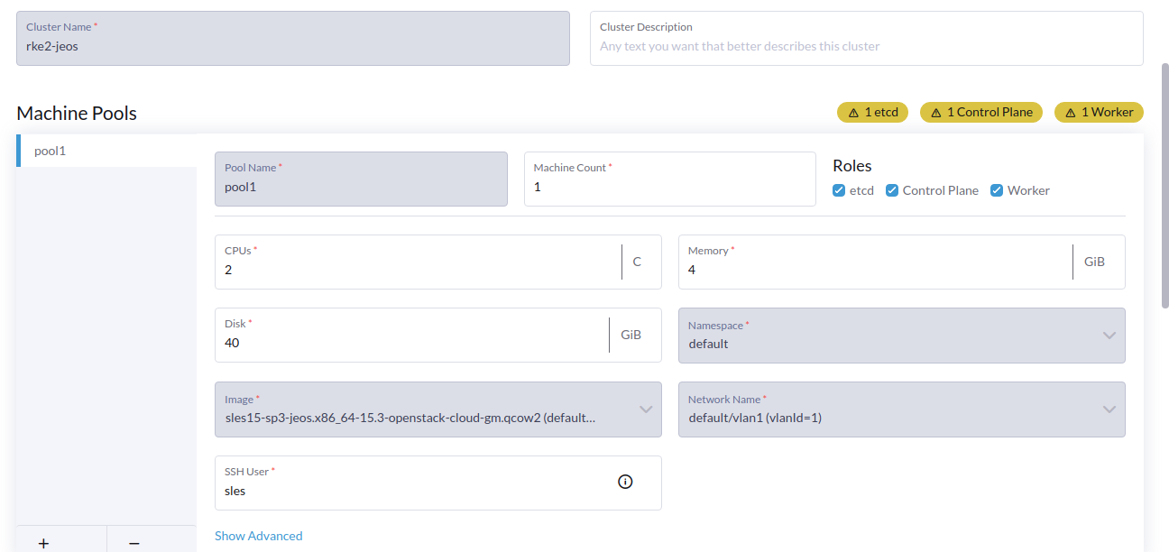Click the GiB unit label in the Memory field
Screen dimensions: 1169x552
point(1094,262)
